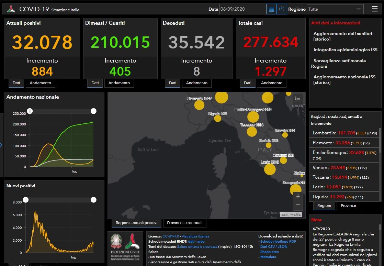Click the Toscana yellow circle marker
This screenshot has width=384, height=266.
[x=252, y=132]
